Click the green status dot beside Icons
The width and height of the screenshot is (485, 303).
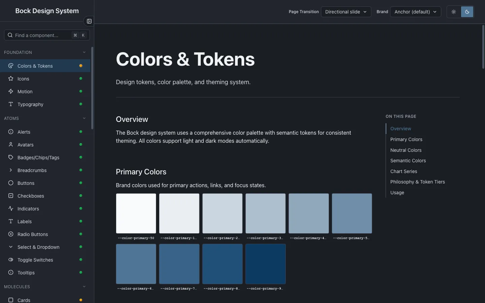81,78
